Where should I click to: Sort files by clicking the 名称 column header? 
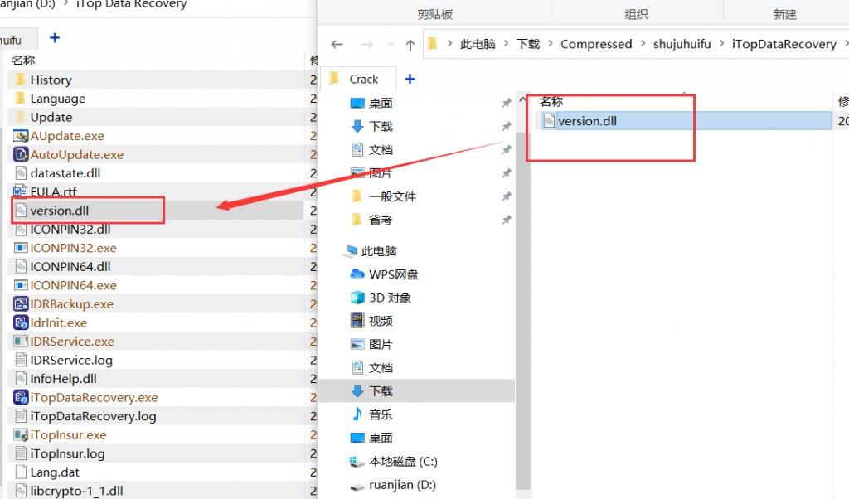click(553, 101)
